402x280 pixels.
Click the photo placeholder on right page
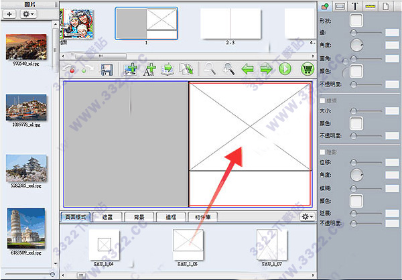(x=250, y=127)
